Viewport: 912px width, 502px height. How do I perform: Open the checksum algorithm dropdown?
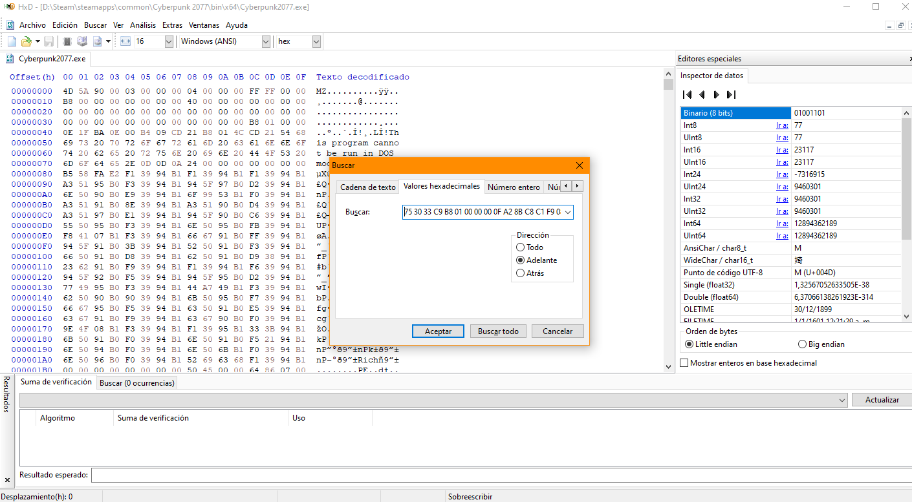point(842,400)
